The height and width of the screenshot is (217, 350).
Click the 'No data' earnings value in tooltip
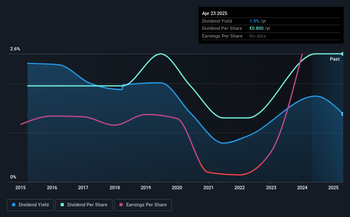point(257,36)
